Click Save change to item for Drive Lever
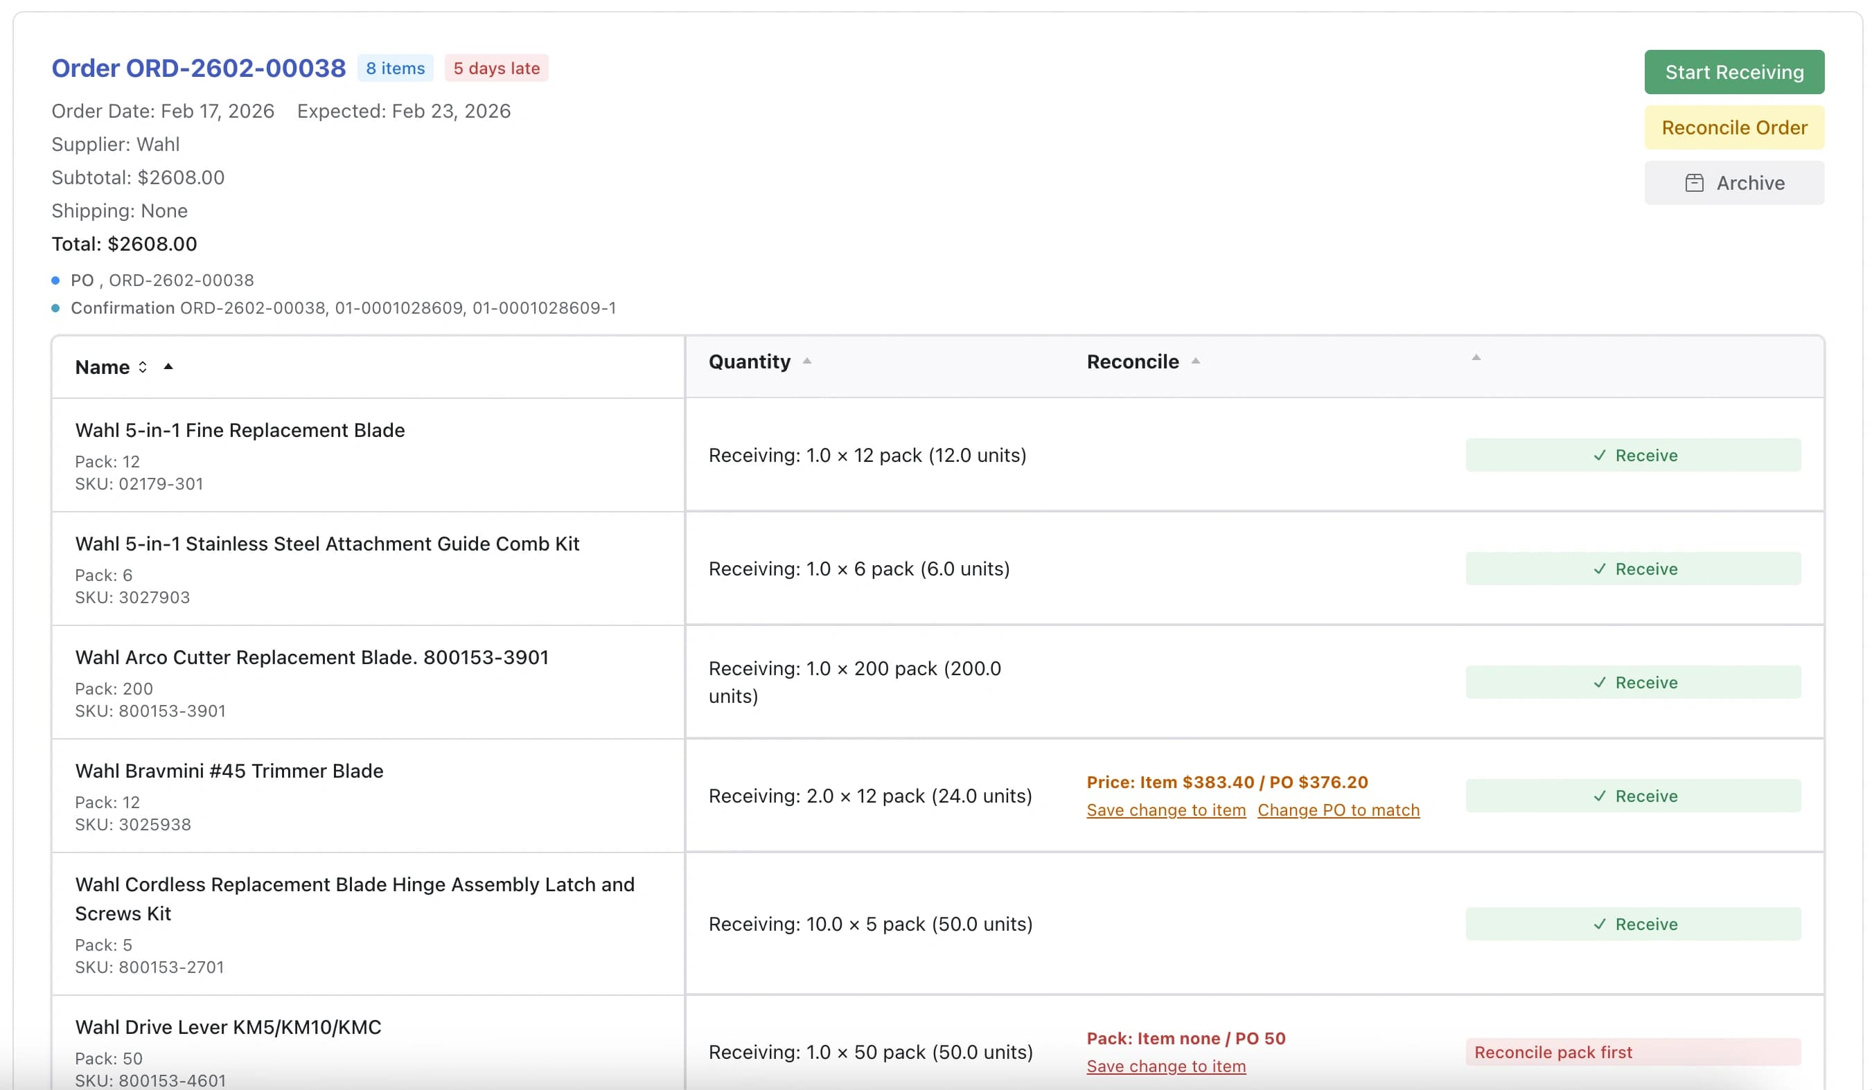Viewport: 1872px width, 1090px height. [x=1165, y=1066]
